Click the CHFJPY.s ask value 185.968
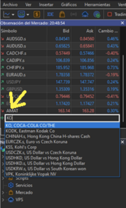 pos(87,68)
